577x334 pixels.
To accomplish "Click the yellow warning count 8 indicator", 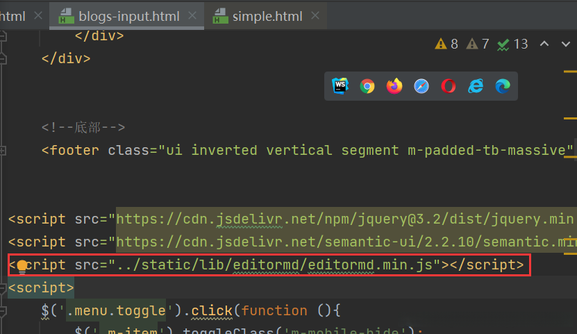I will click(446, 44).
